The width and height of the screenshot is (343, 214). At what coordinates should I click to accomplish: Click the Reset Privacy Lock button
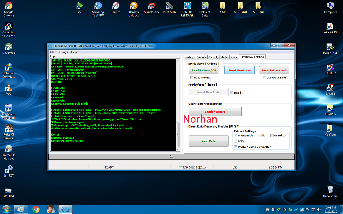[274, 70]
